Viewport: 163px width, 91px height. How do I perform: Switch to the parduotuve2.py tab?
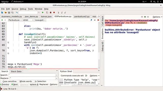82,16
